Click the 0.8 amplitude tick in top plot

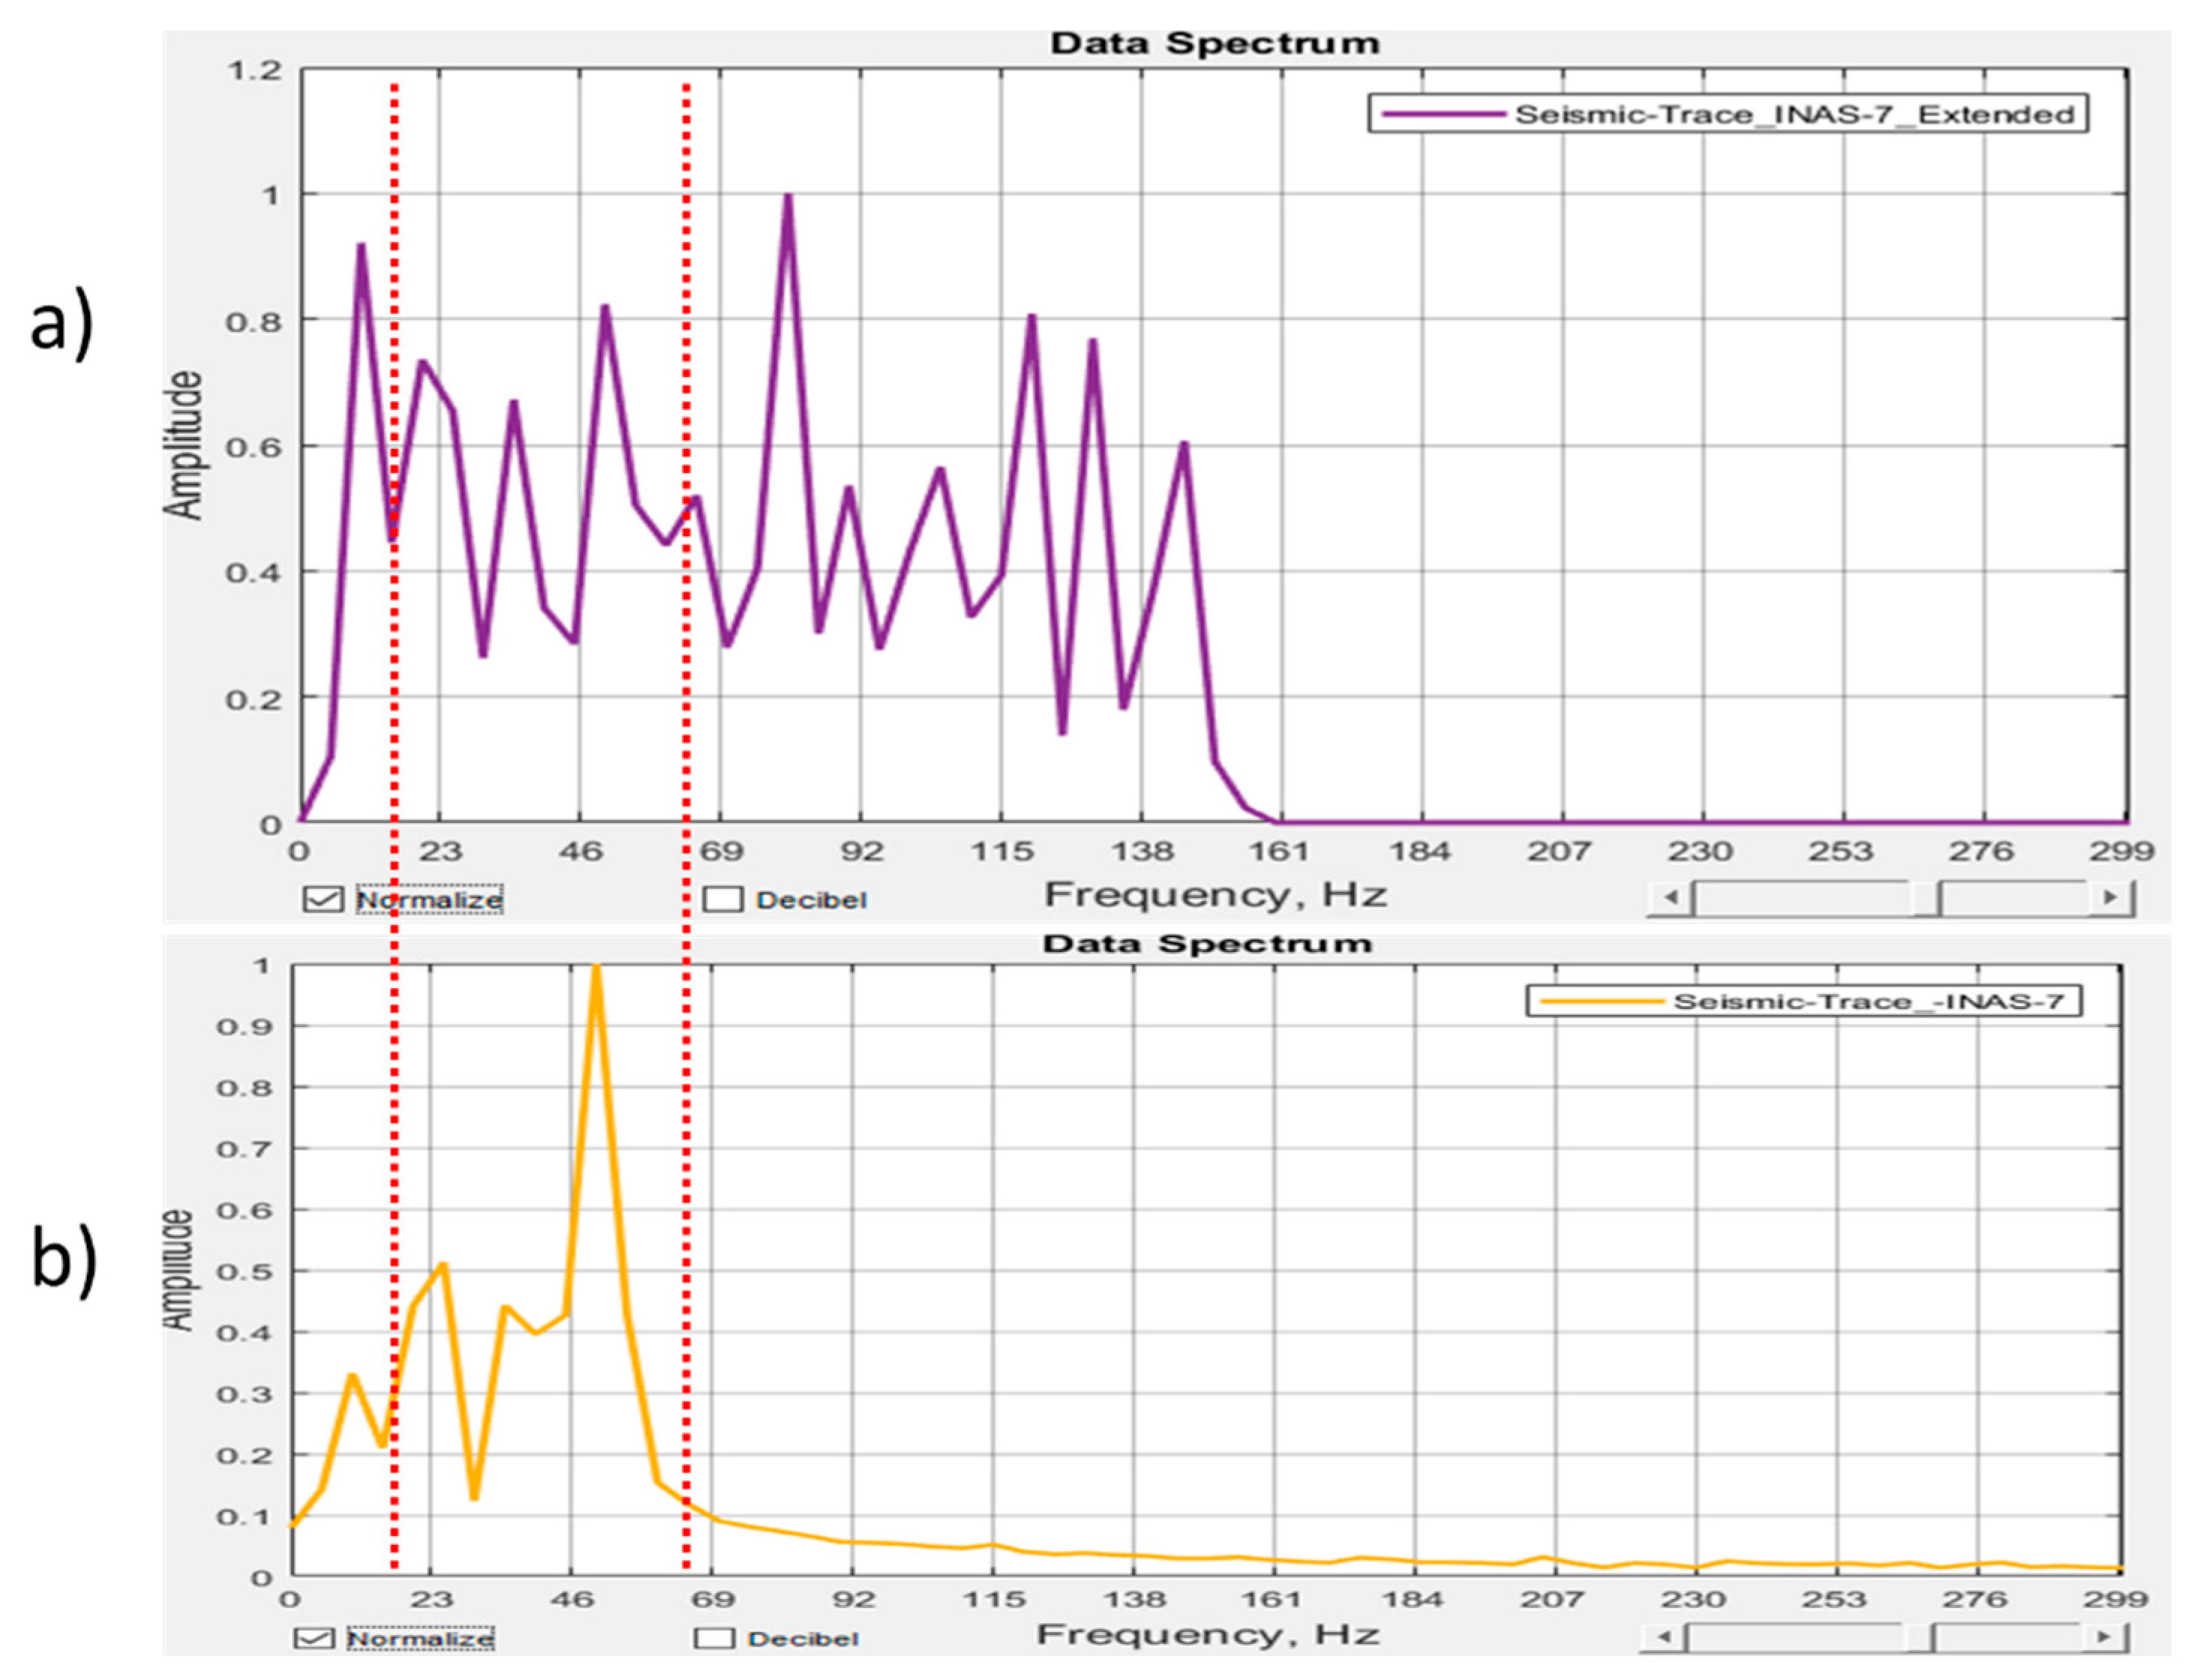(x=254, y=321)
